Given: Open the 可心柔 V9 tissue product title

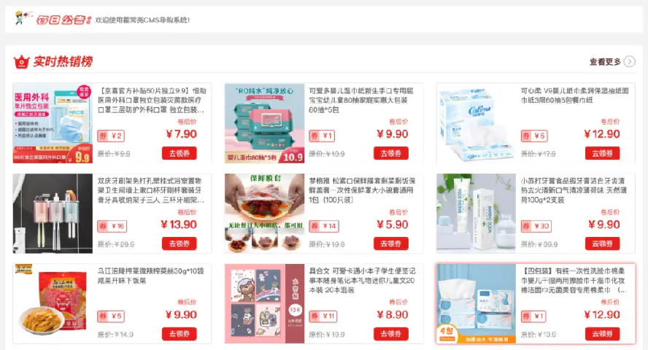Looking at the screenshot, I should point(575,96).
